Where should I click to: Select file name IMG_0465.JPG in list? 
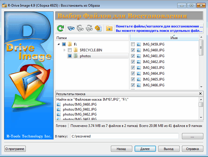coord(154,79)
